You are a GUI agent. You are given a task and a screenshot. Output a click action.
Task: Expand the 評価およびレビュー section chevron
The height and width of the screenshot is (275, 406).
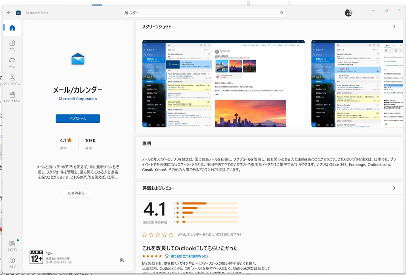(x=394, y=188)
